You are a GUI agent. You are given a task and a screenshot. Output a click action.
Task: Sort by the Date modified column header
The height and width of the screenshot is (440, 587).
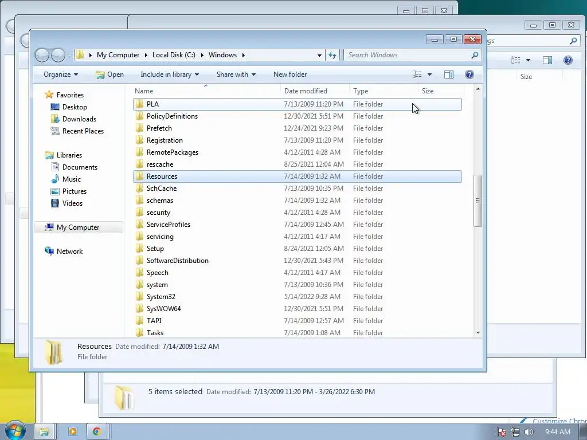(x=315, y=91)
